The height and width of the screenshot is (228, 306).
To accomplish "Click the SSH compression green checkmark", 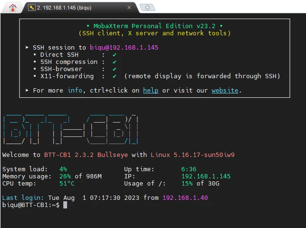I will 115,62.
